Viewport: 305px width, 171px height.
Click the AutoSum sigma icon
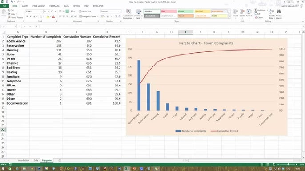pyautogui.click(x=256, y=10)
